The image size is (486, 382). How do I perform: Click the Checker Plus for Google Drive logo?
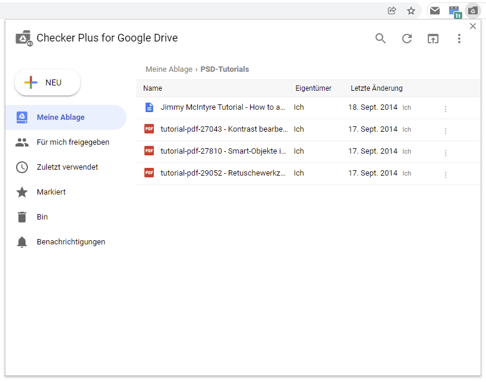click(x=23, y=37)
